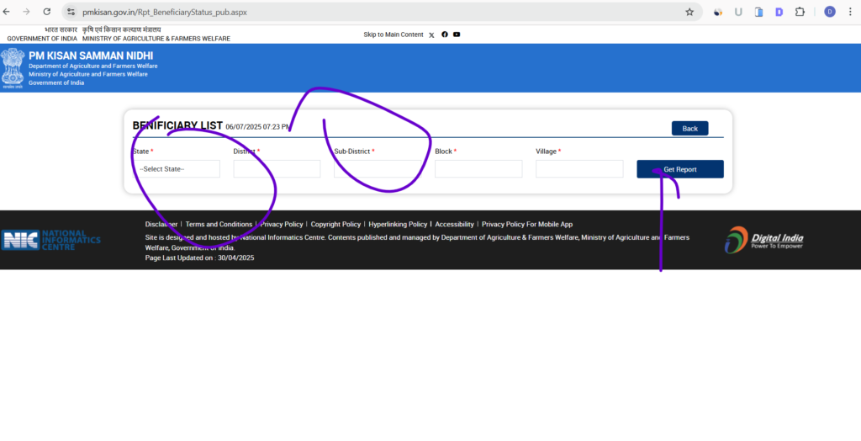
Task: Click the blue clipboard extension icon
Action: pos(759,12)
